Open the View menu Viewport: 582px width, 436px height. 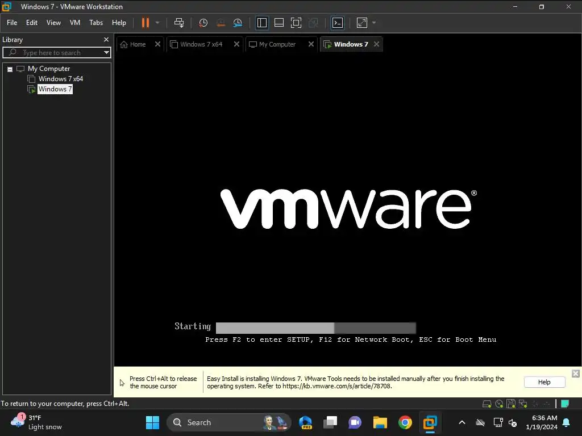coord(53,23)
